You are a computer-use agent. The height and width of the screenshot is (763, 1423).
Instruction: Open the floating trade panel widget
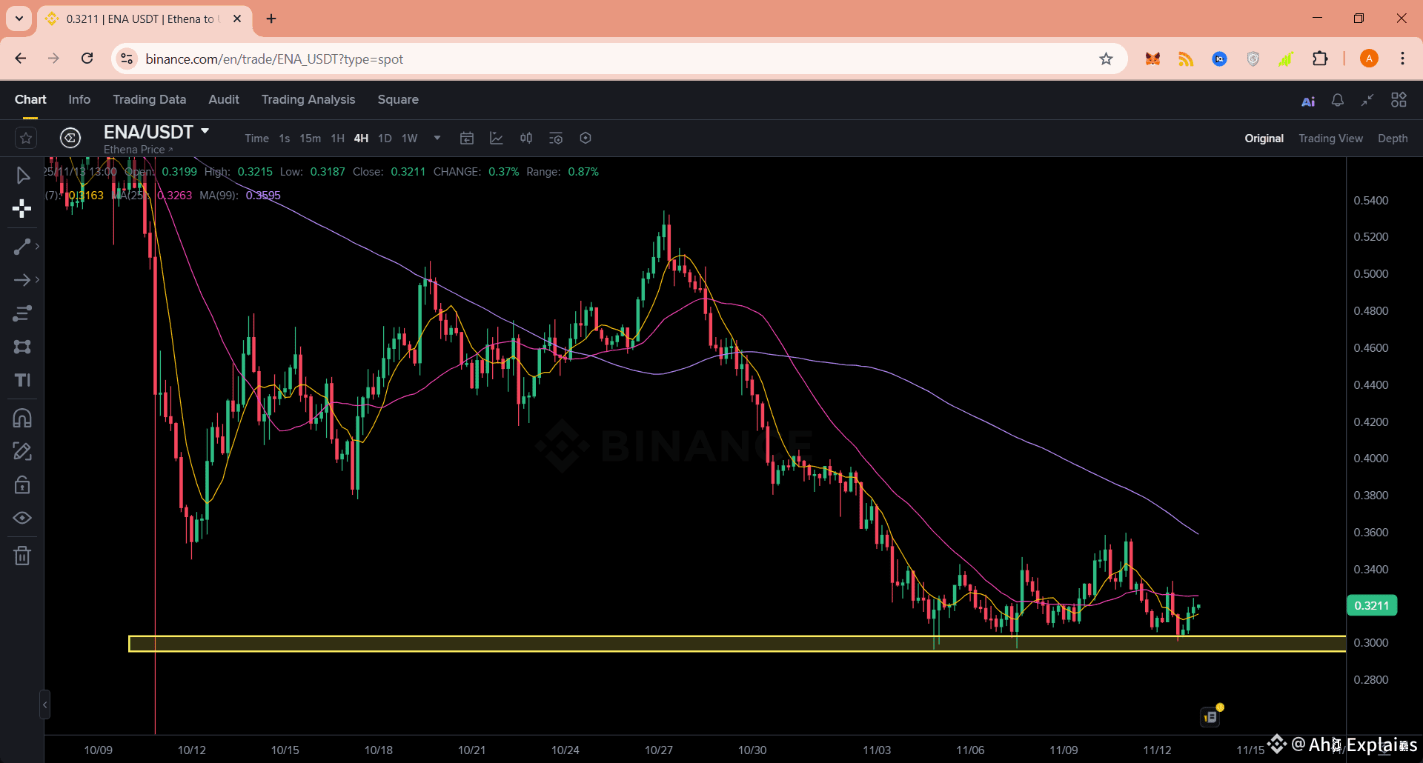pos(1211,716)
